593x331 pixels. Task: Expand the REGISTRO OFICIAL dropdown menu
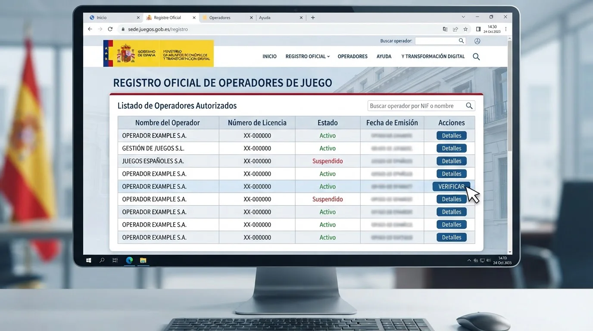pos(307,56)
